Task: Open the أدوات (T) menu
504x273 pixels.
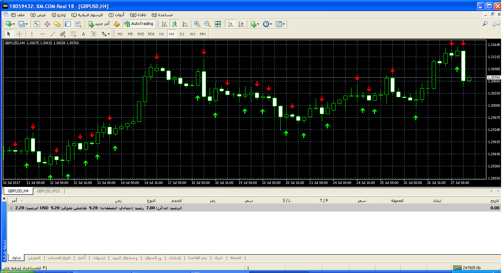Action: click(x=116, y=15)
